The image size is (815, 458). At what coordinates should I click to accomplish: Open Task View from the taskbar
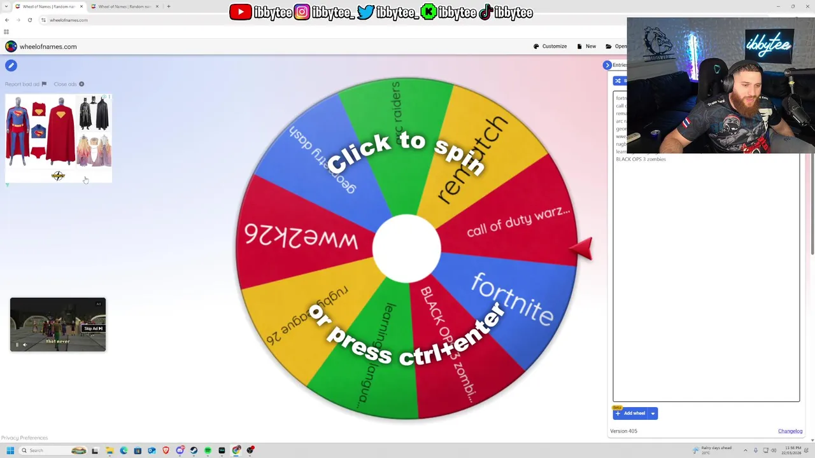(x=95, y=450)
